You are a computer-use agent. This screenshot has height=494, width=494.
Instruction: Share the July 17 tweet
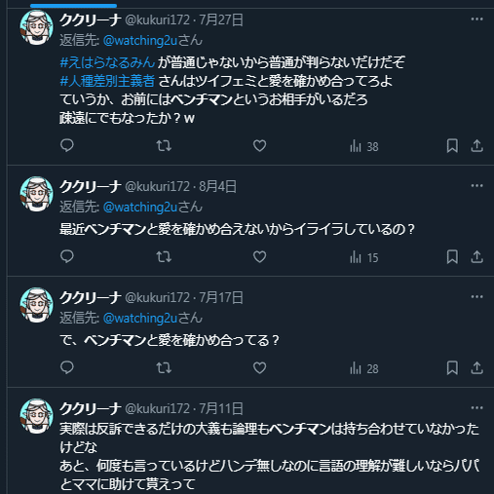click(x=476, y=368)
